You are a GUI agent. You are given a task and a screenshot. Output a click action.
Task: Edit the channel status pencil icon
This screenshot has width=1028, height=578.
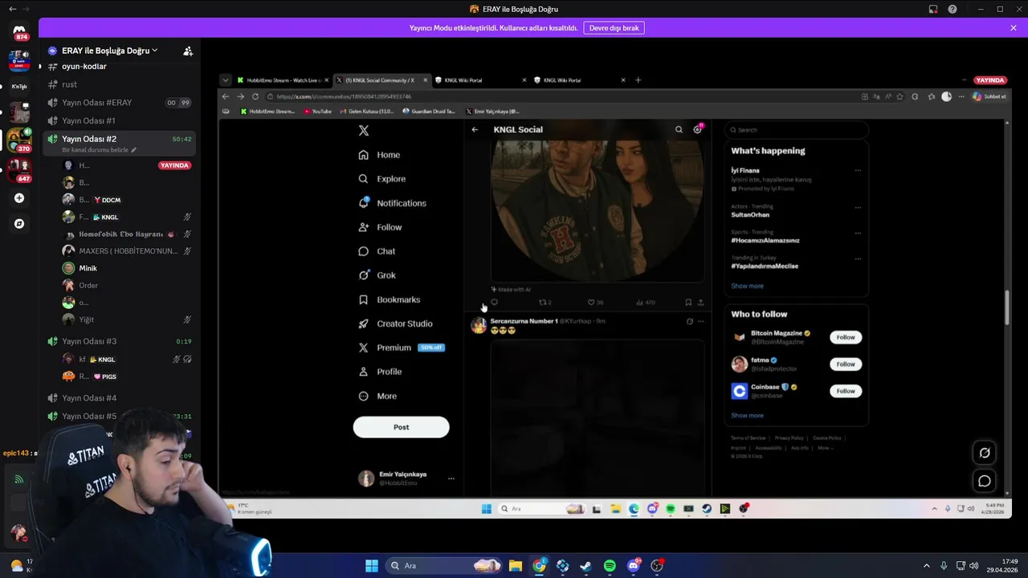point(134,150)
